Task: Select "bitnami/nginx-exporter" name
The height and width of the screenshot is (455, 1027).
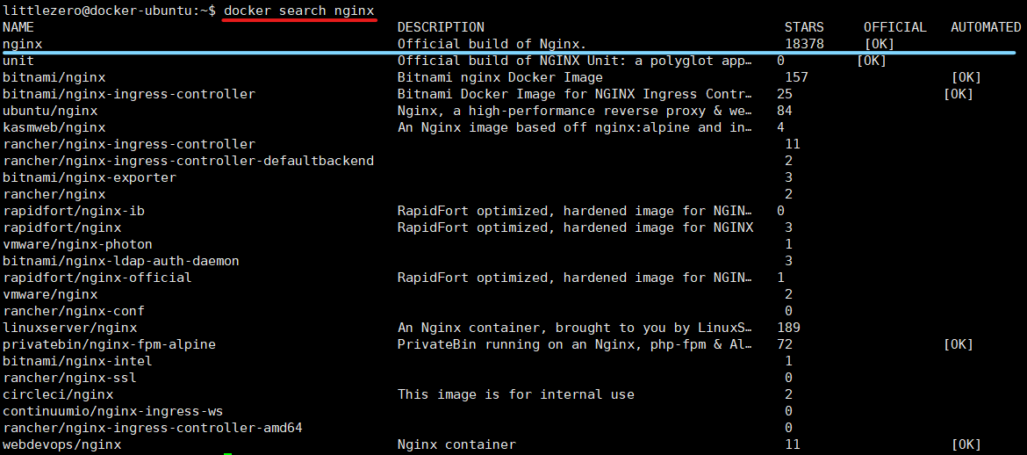Action: coord(90,177)
